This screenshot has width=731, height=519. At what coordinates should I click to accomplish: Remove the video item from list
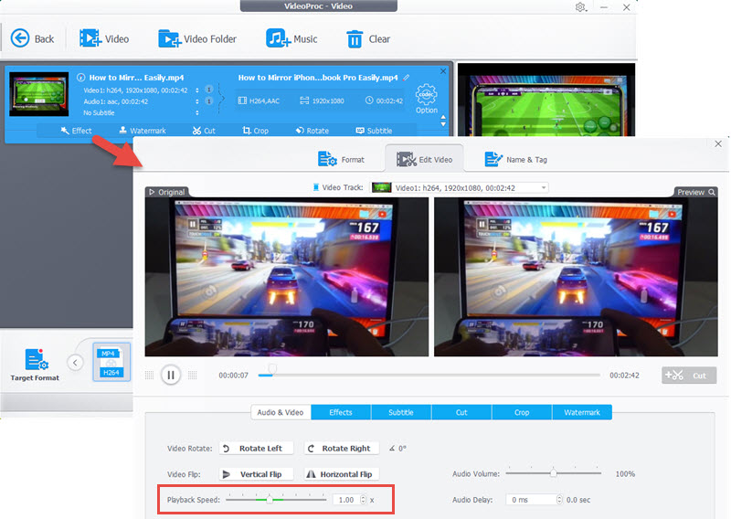[x=443, y=71]
